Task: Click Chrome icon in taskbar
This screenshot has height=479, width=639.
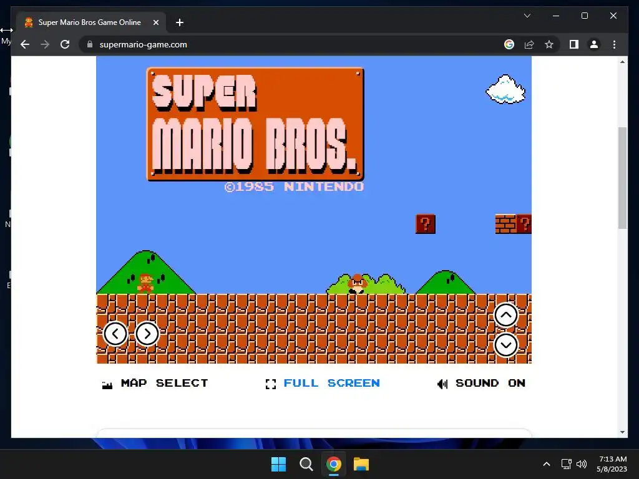Action: click(333, 464)
